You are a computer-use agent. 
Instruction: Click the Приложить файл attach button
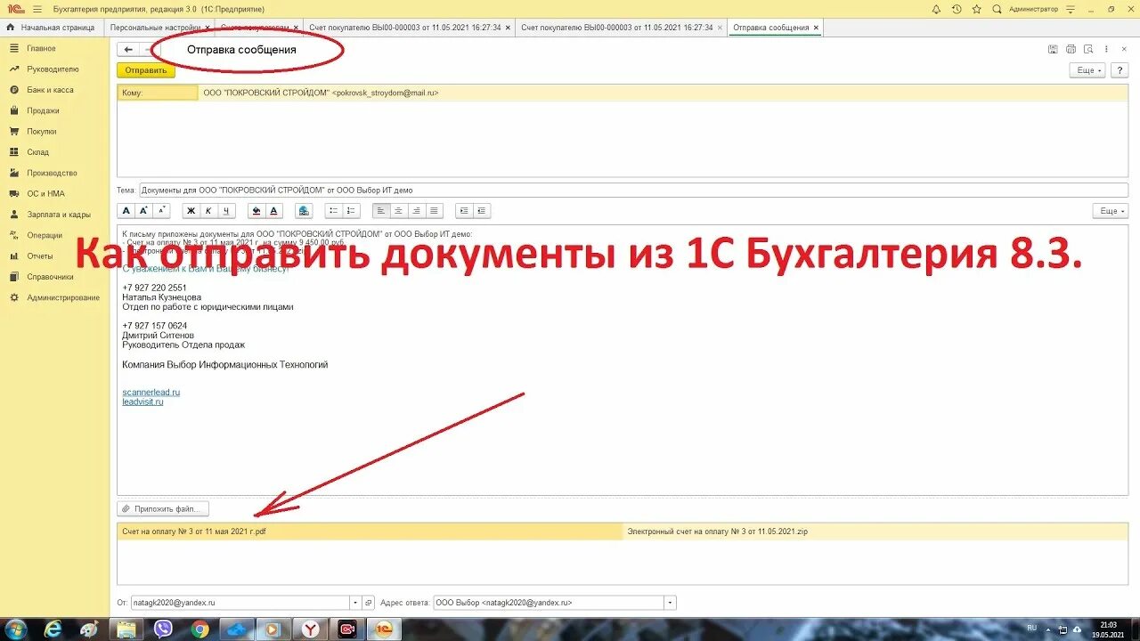coord(163,509)
